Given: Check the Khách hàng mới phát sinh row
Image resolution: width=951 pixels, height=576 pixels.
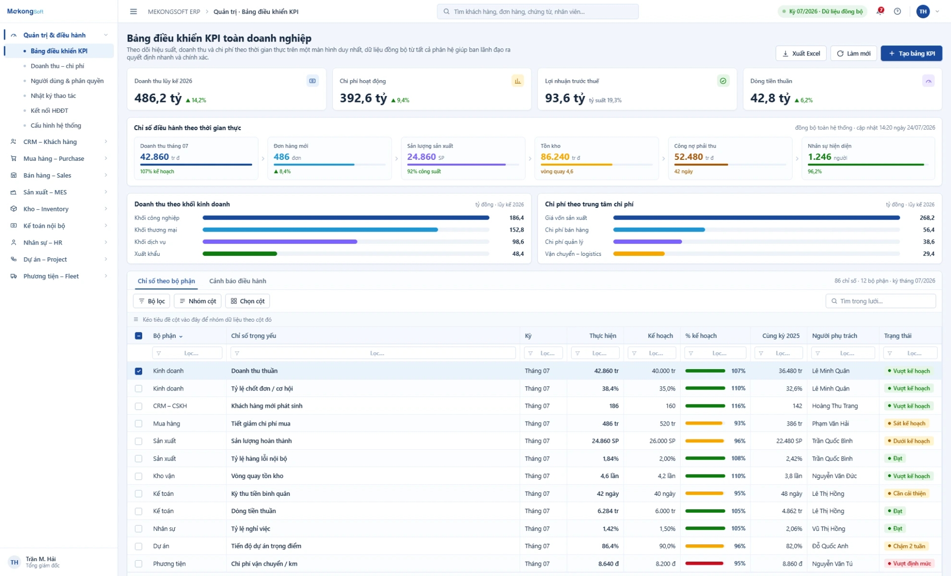Looking at the screenshot, I should pos(138,406).
